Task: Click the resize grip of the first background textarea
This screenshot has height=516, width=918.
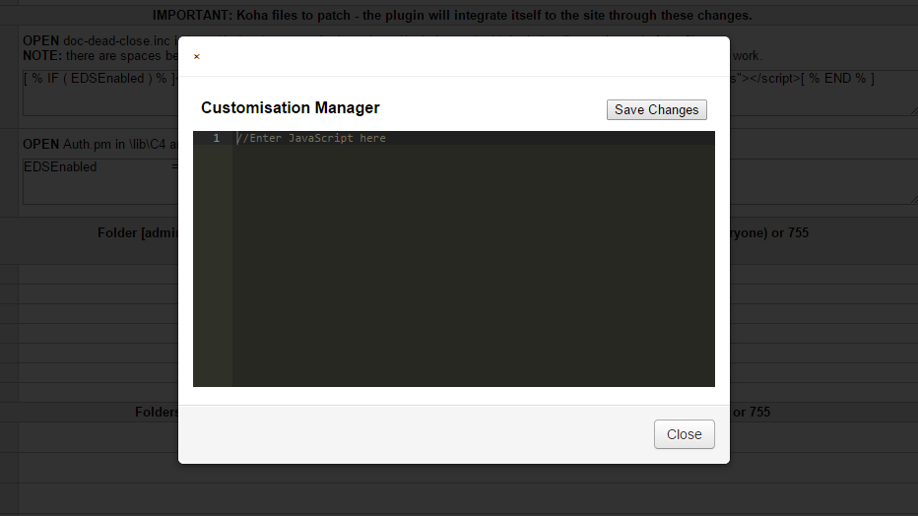Action: [910, 110]
